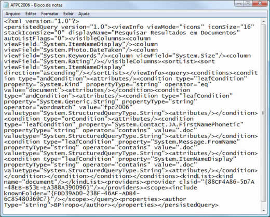Click the Notepad icon in title bar
The width and height of the screenshot is (270, 217).
coord(6,5)
